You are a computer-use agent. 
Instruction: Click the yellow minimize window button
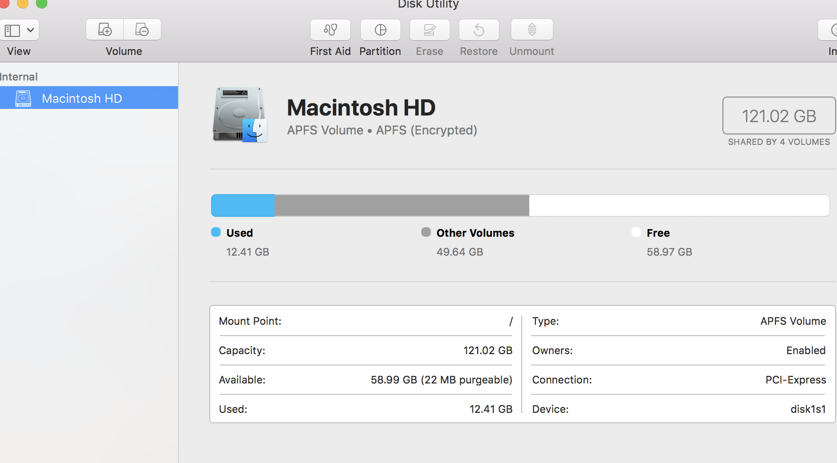click(x=23, y=3)
